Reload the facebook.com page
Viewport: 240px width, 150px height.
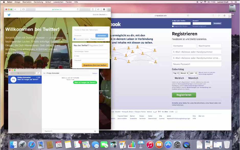pyautogui.click(x=188, y=15)
